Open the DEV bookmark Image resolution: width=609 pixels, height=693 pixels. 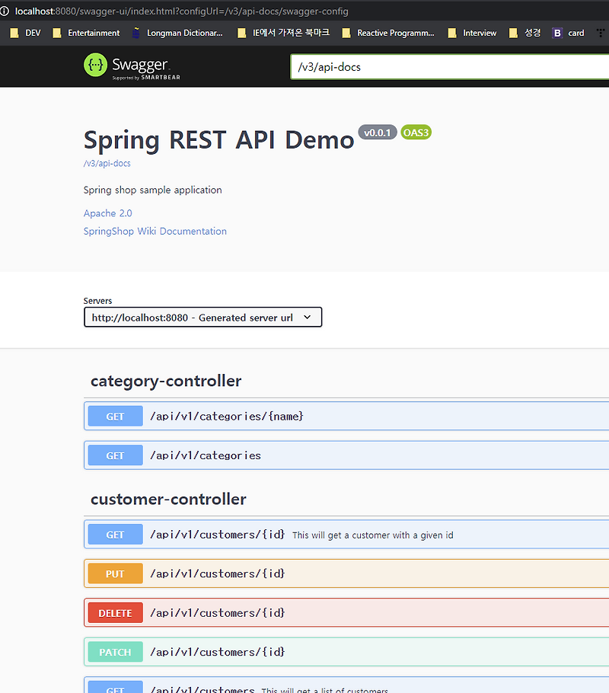pyautogui.click(x=24, y=33)
